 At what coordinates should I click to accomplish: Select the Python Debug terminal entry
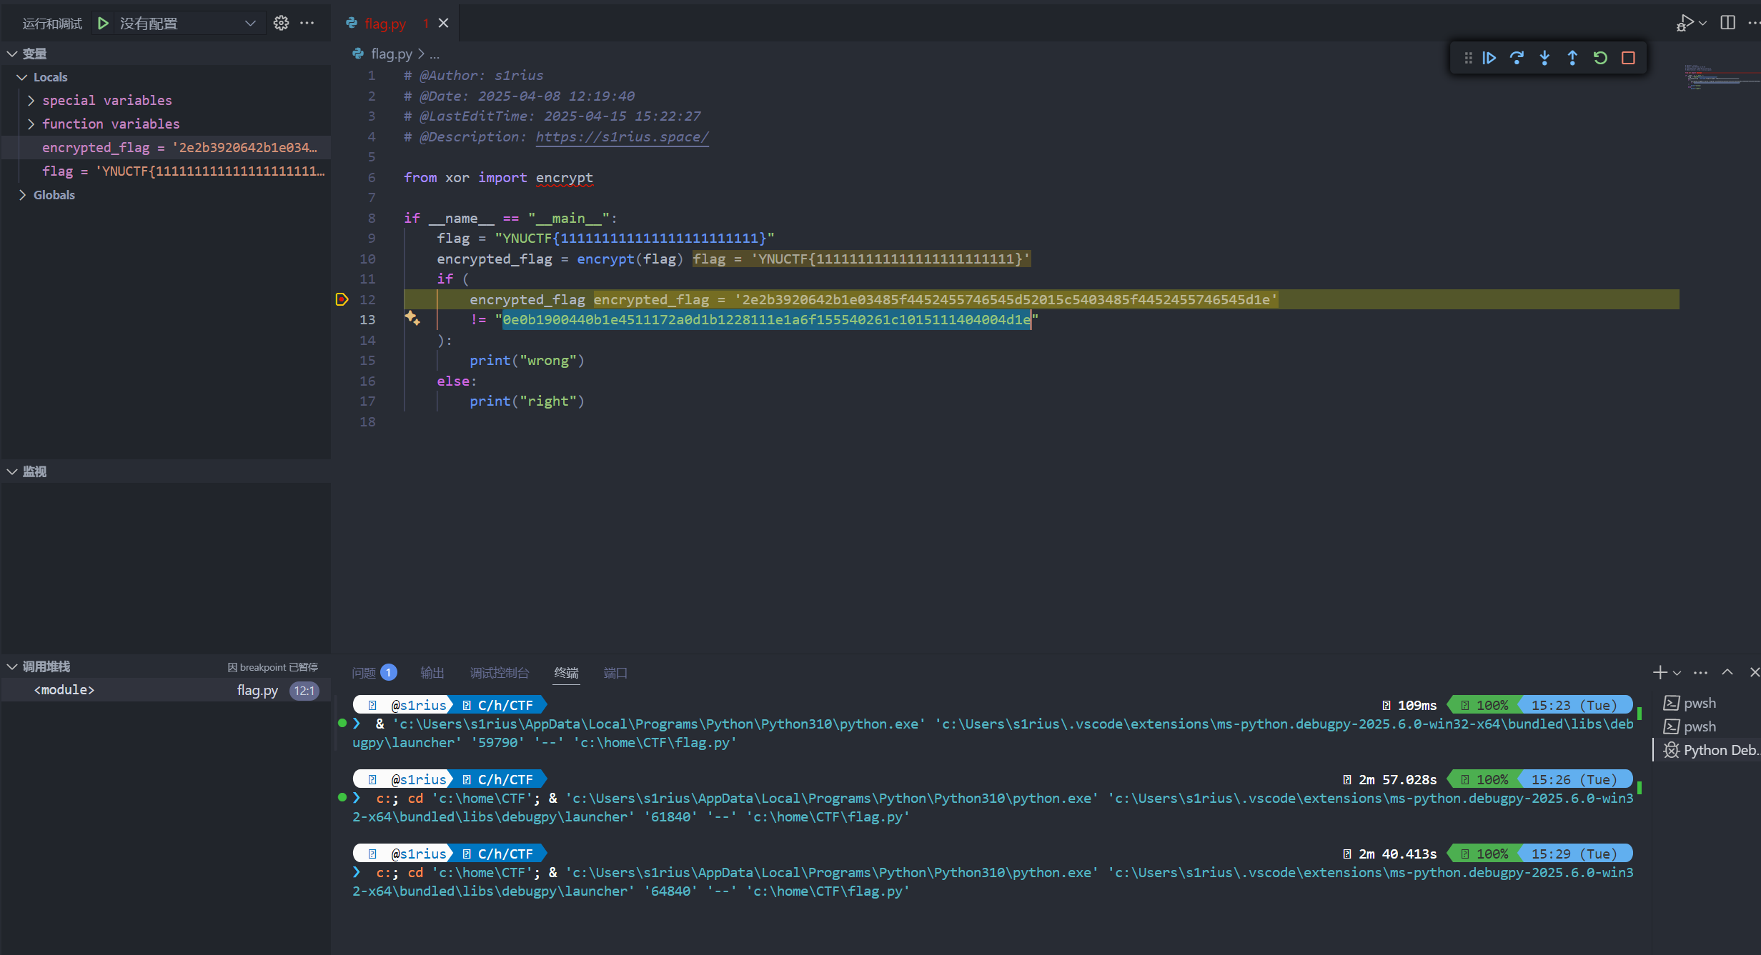(1712, 750)
